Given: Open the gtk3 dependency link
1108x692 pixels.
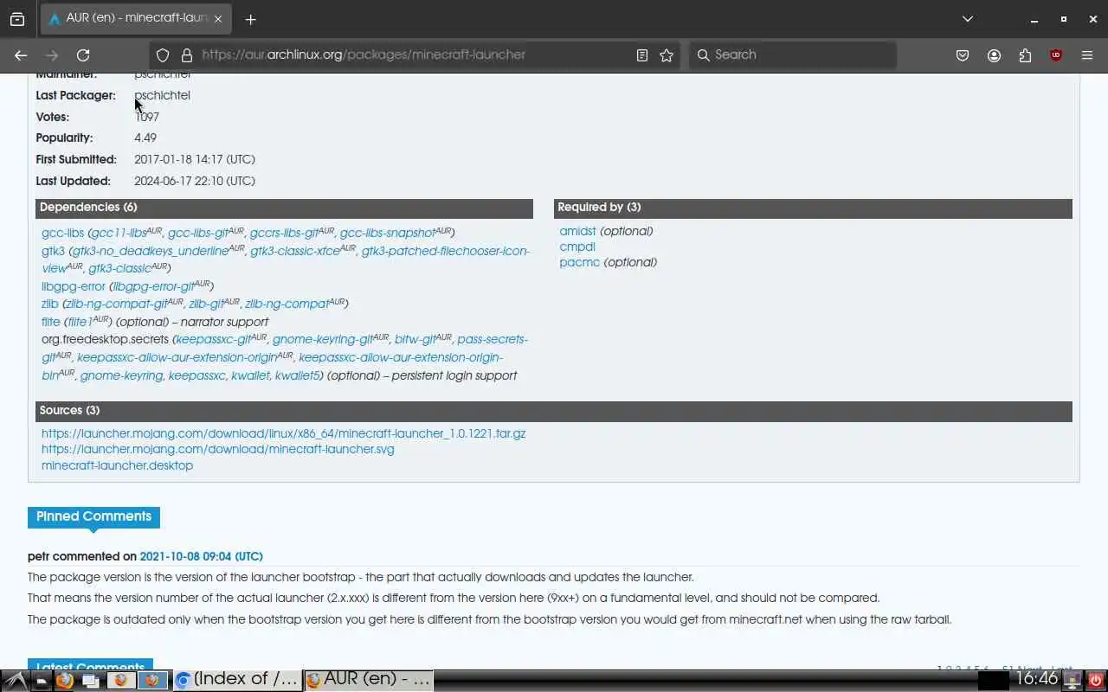Looking at the screenshot, I should point(53,251).
